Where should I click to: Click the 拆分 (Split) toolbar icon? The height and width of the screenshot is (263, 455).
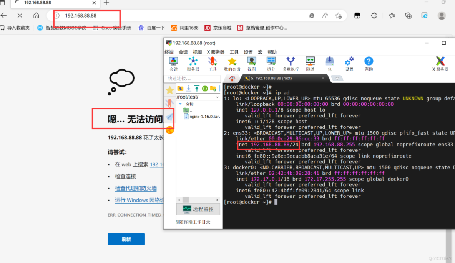pos(271,64)
